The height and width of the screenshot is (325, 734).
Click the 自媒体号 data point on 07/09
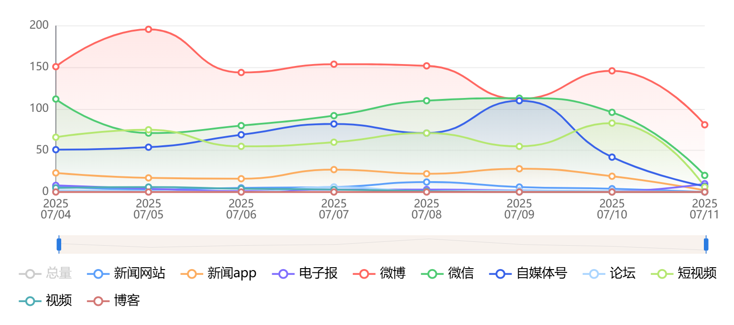pyautogui.click(x=519, y=101)
